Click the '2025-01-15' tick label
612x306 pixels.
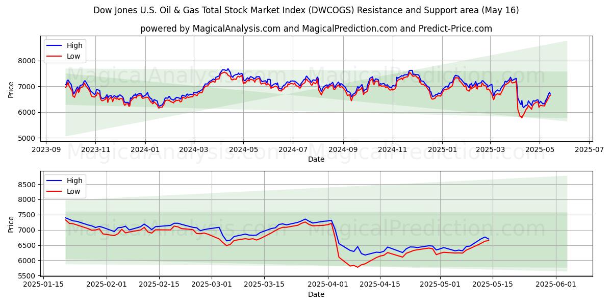point(43,285)
